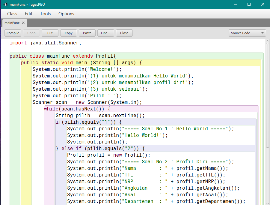Screen dimensions: 270x205
Task: Open the Options menu
Action: pyautogui.click(x=66, y=14)
